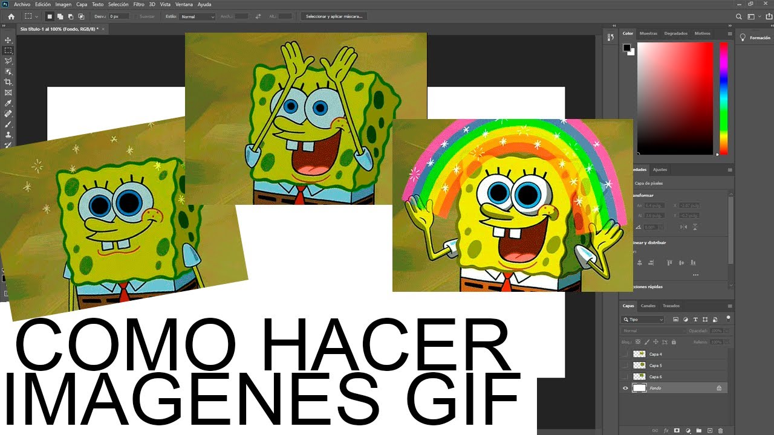This screenshot has height=435, width=774.
Task: Show the Capa 4 layer visibility
Action: (625, 354)
